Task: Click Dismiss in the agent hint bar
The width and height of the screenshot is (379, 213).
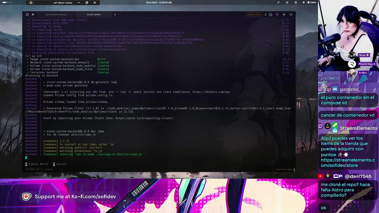Action: (x=49, y=170)
